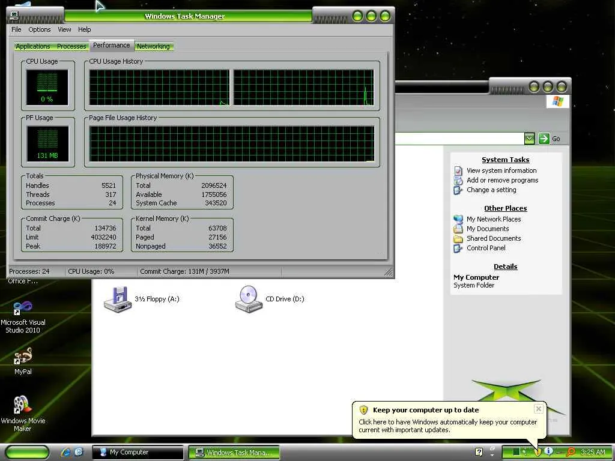Select the MyPal desktop shortcut

[x=23, y=361]
